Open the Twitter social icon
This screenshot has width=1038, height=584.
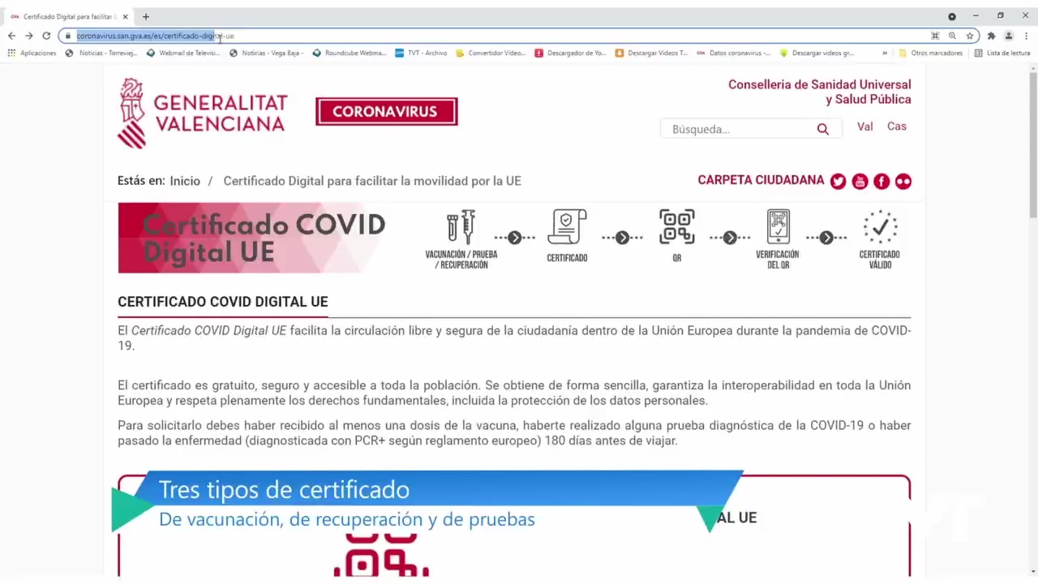(x=839, y=182)
